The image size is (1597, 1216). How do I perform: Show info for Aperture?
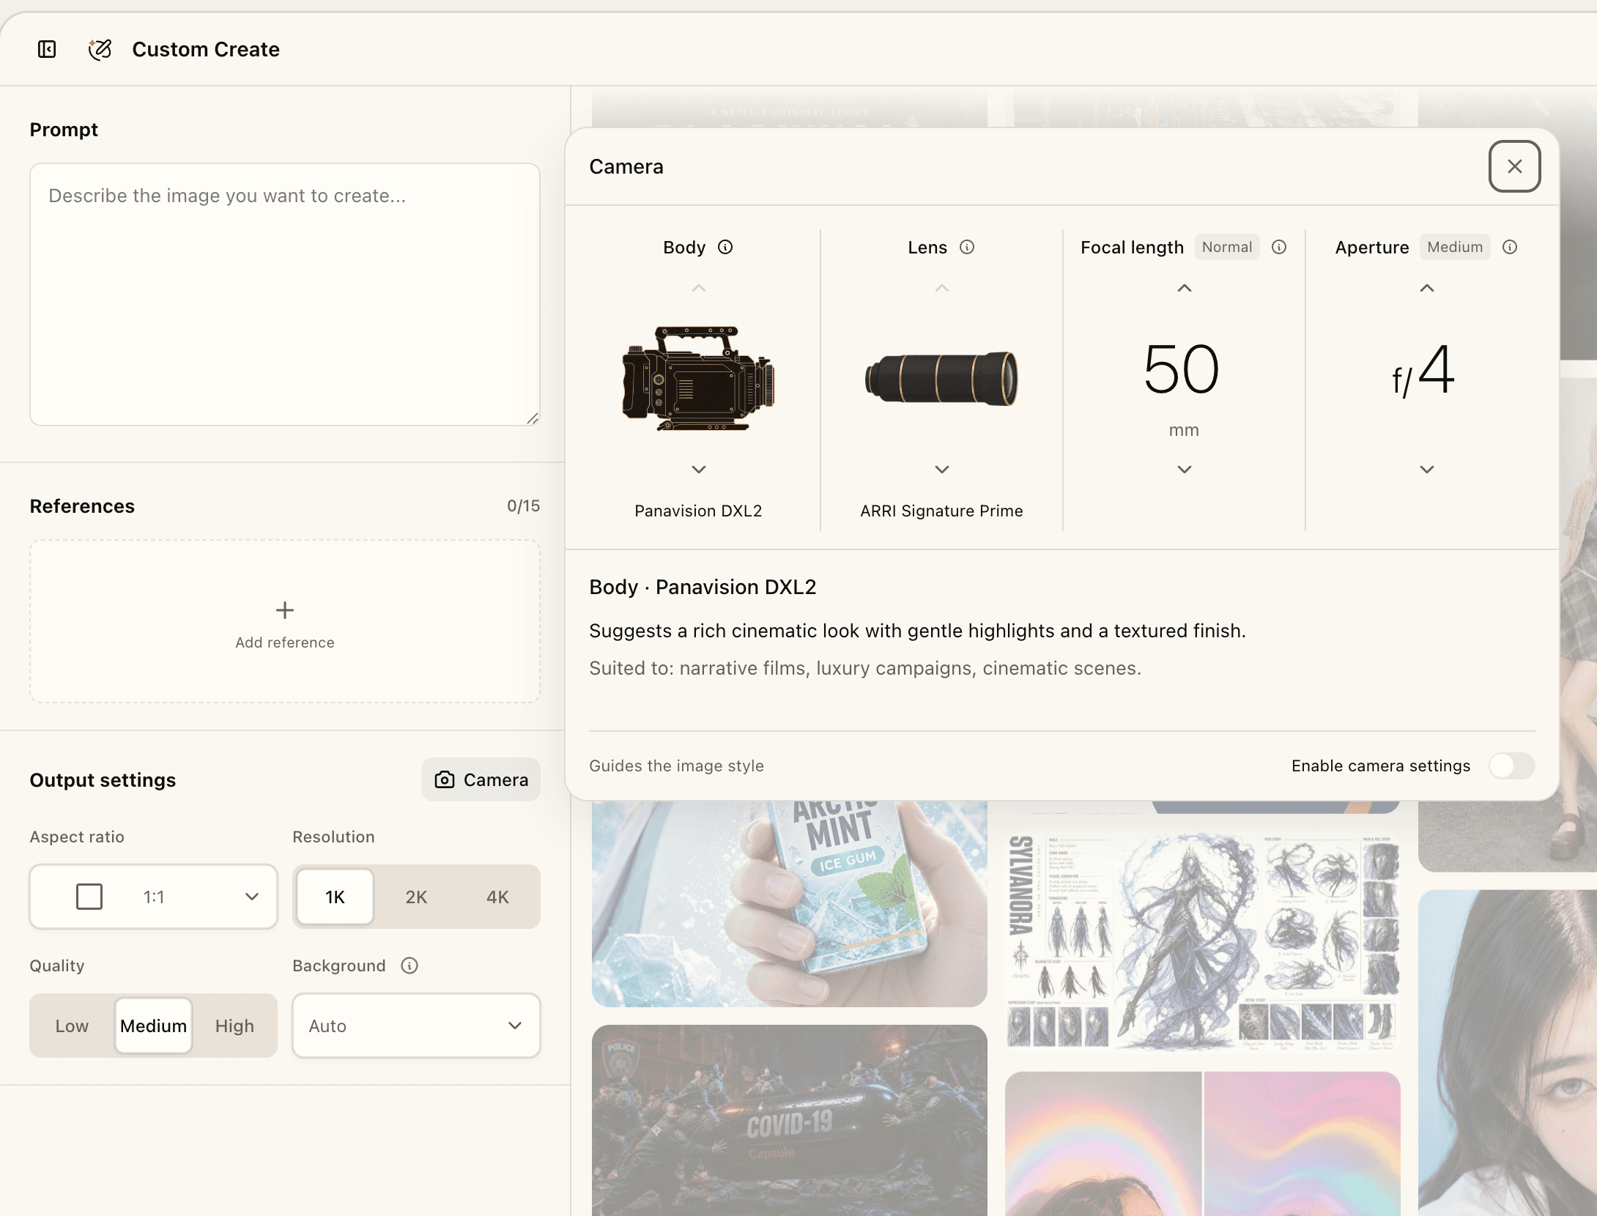coord(1509,247)
